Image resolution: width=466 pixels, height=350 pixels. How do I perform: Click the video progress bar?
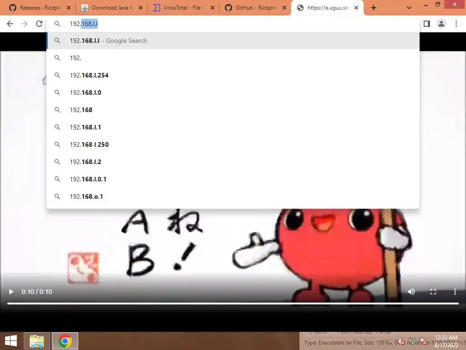pyautogui.click(x=233, y=303)
